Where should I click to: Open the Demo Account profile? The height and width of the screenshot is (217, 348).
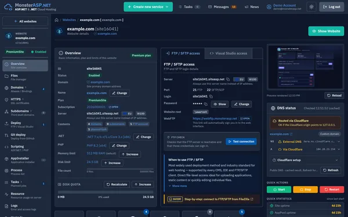point(284,7)
